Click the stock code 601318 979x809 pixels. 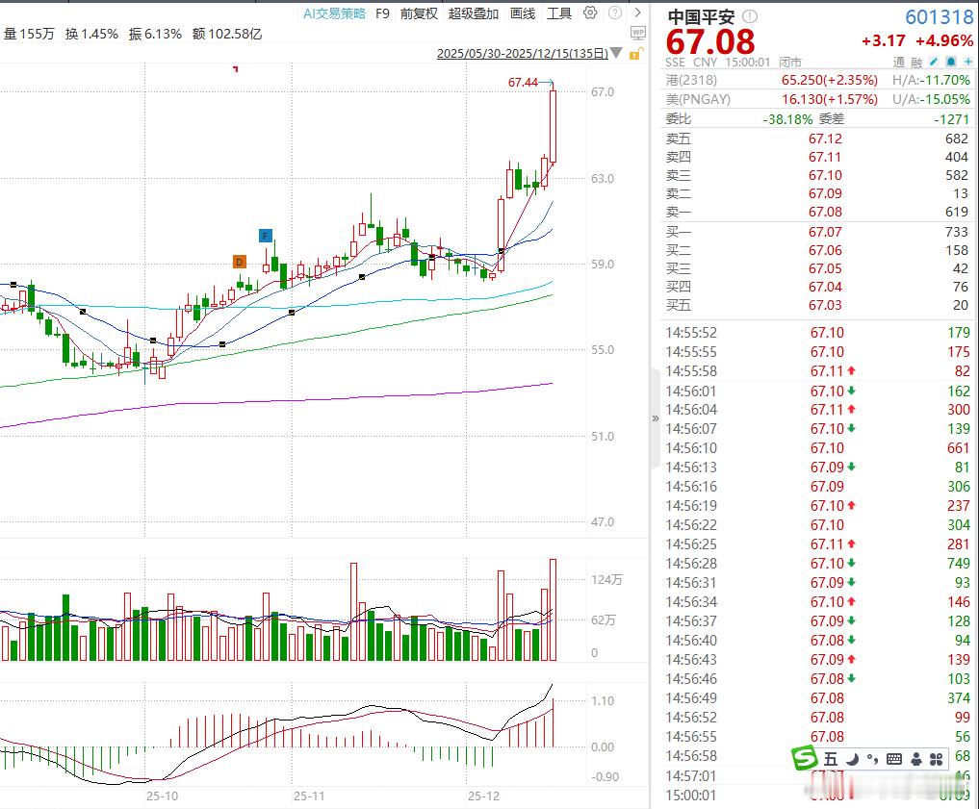click(x=939, y=17)
